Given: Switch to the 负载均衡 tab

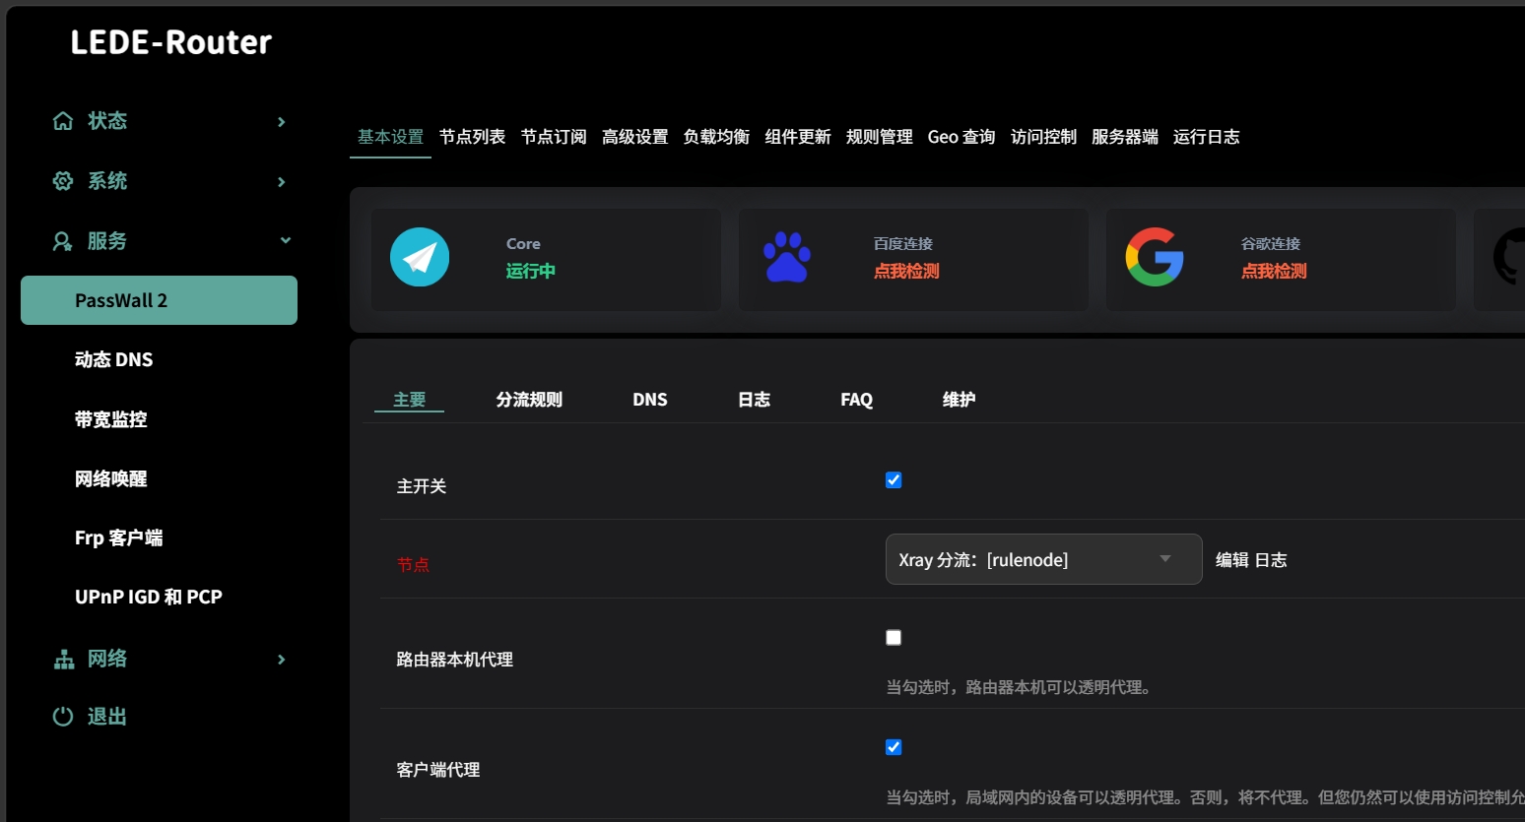Looking at the screenshot, I should click(x=716, y=137).
